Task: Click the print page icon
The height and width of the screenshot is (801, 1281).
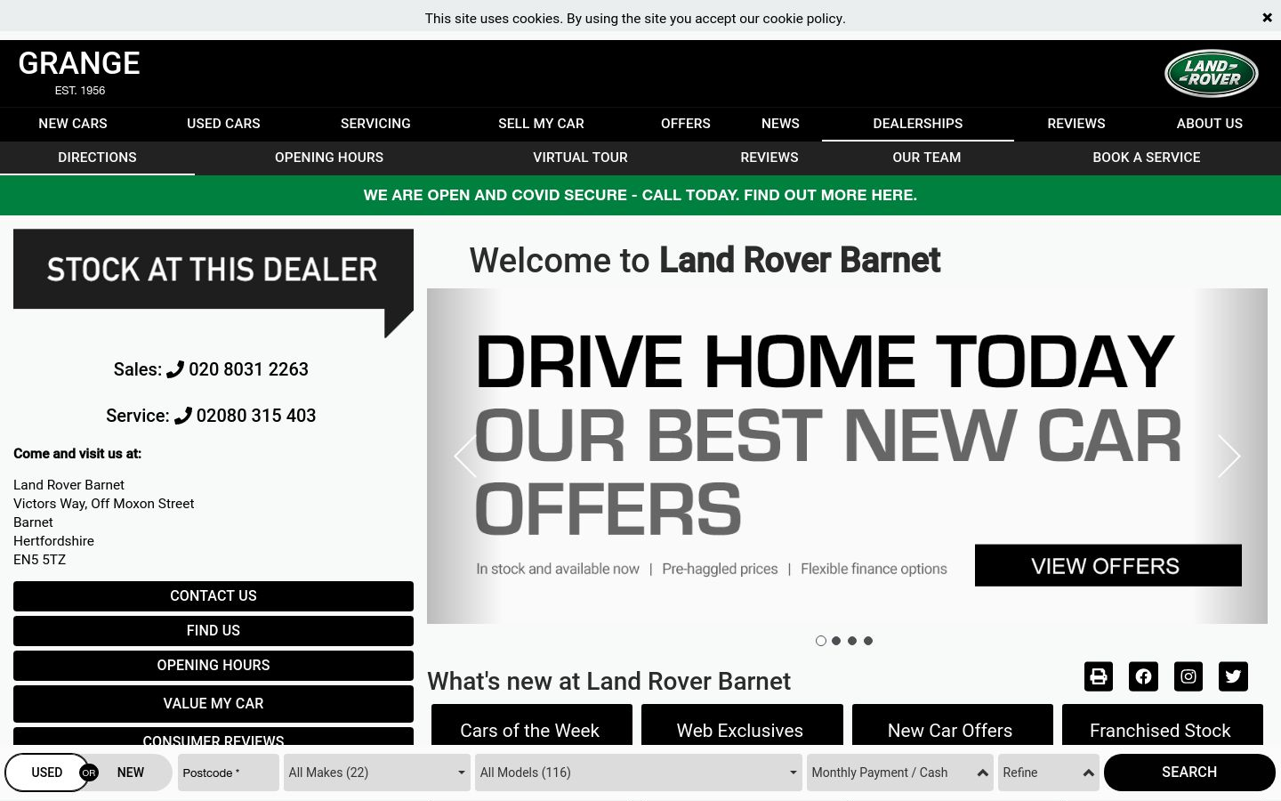Action: click(1099, 676)
